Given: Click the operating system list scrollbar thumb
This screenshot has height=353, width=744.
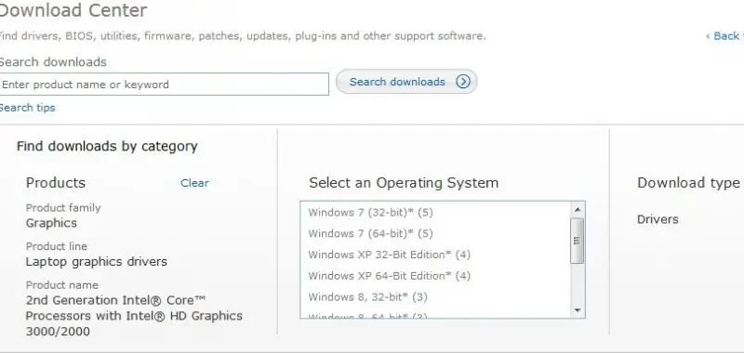Looking at the screenshot, I should click(x=578, y=241).
